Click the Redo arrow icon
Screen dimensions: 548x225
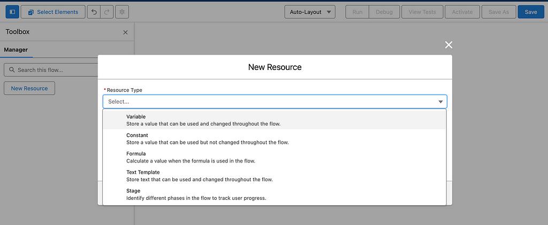(x=107, y=12)
